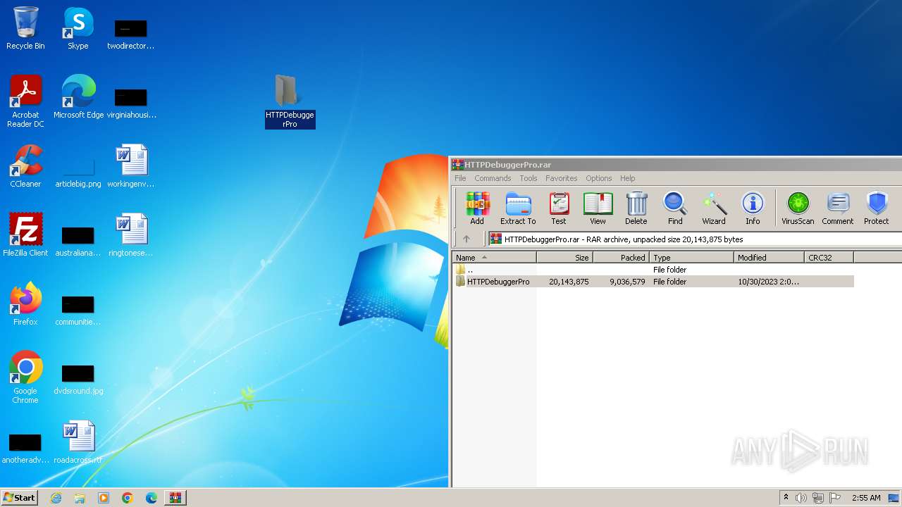Sort list by CRC32 column header
Image resolution: width=902 pixels, height=507 pixels.
pyautogui.click(x=829, y=258)
